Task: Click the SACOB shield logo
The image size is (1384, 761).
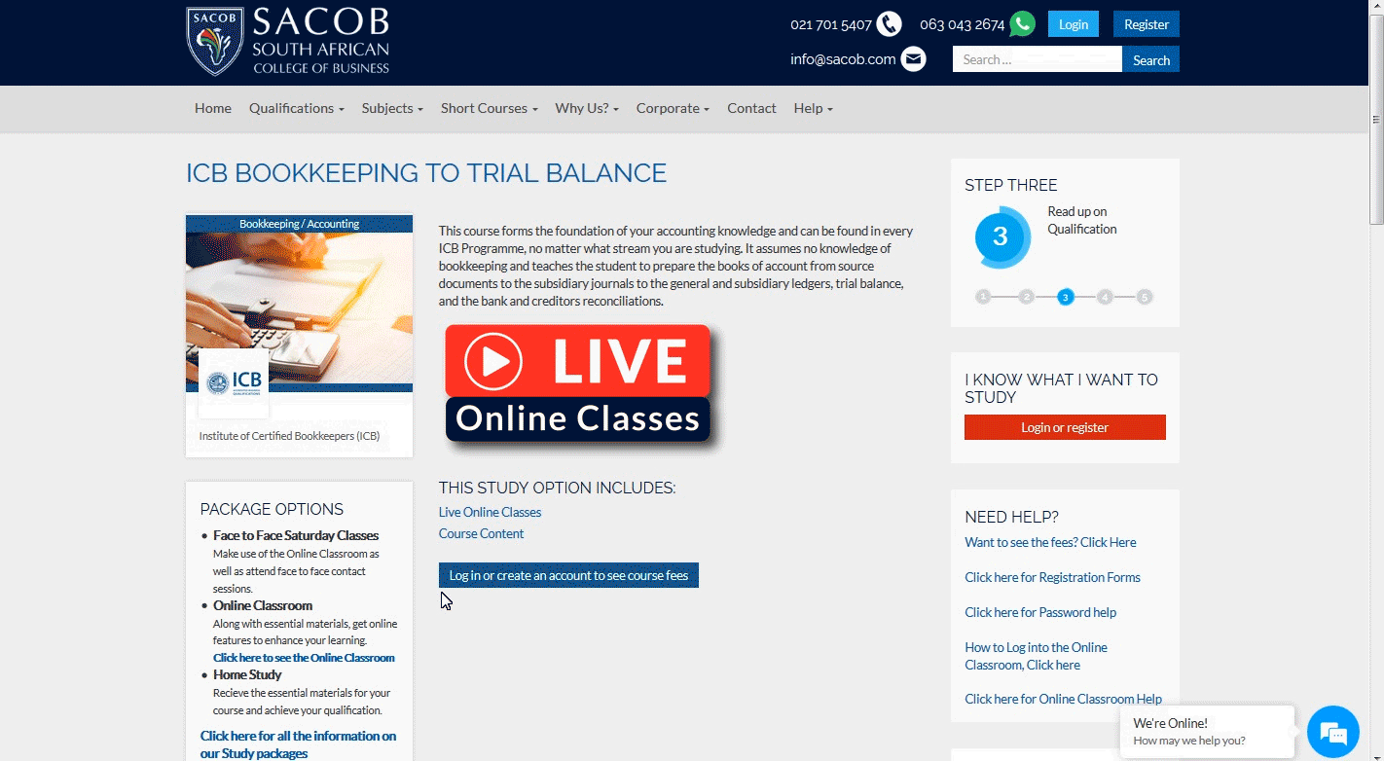Action: tap(215, 41)
